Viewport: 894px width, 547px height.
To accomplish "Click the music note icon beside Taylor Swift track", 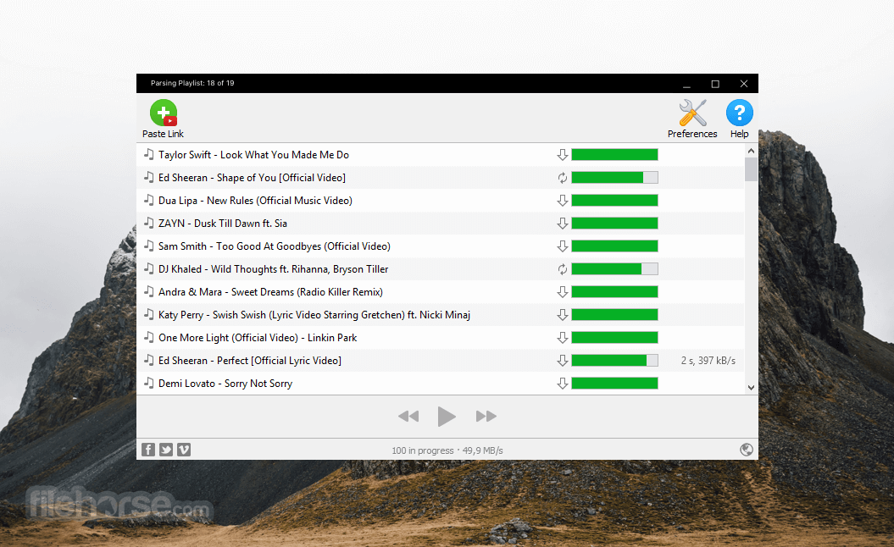I will 147,154.
